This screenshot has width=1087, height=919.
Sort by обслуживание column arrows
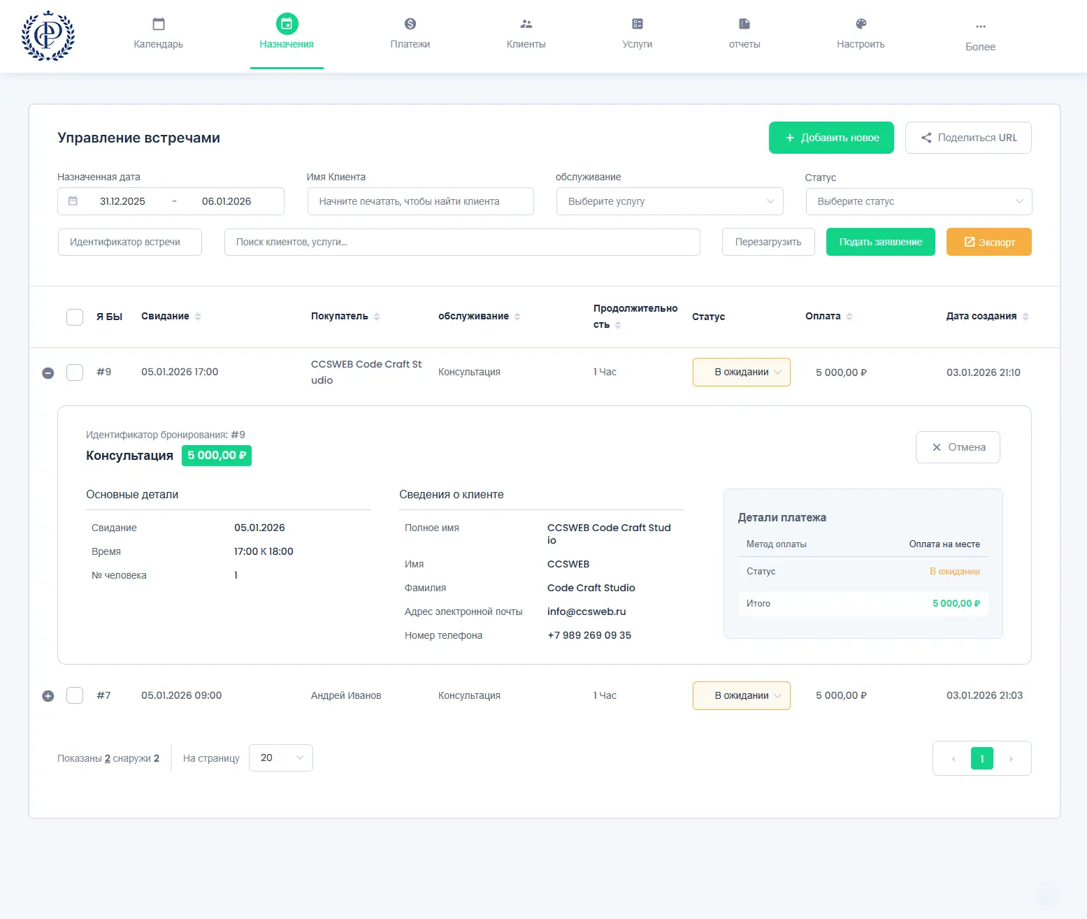[517, 317]
